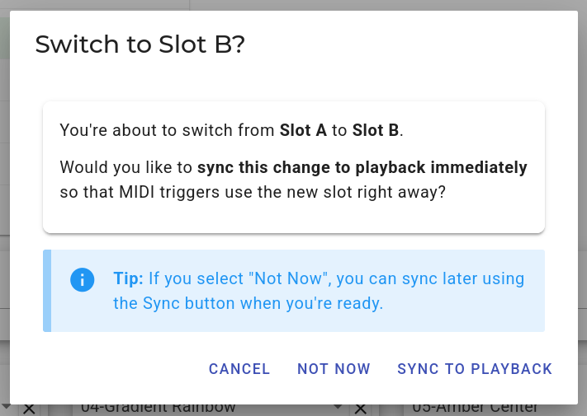Click the X right of 04-Gradient Rainbow

(360, 409)
